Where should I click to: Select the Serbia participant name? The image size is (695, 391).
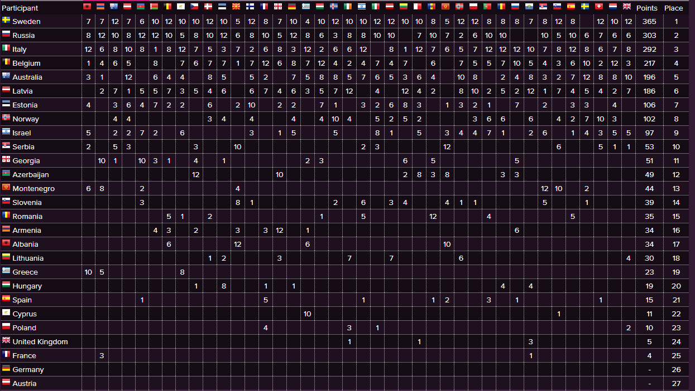click(23, 146)
